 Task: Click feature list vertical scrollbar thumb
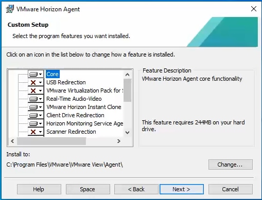point(127,90)
